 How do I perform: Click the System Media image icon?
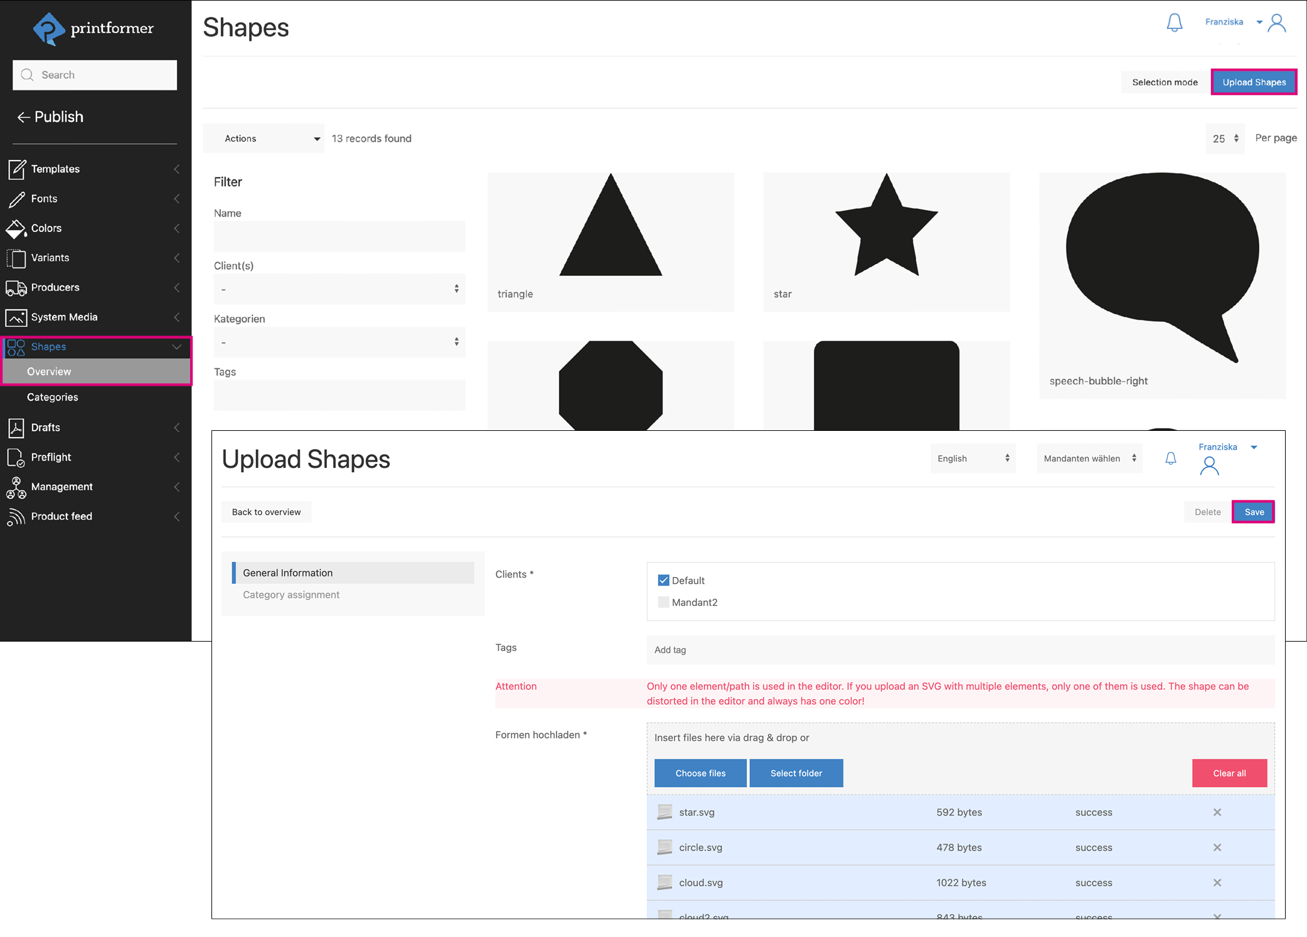tap(16, 317)
